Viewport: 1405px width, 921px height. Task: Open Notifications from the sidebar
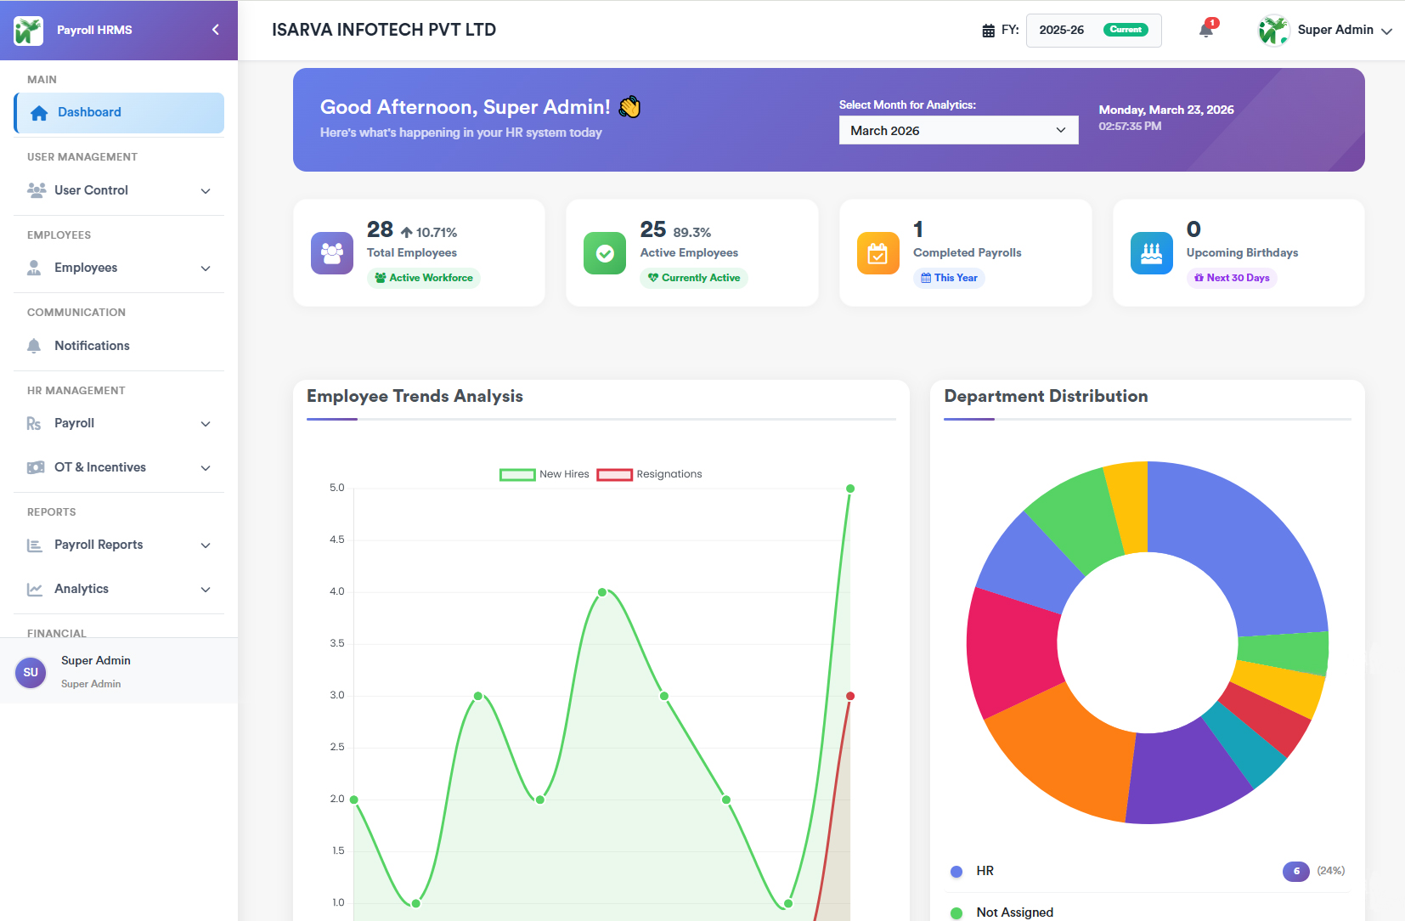(92, 346)
